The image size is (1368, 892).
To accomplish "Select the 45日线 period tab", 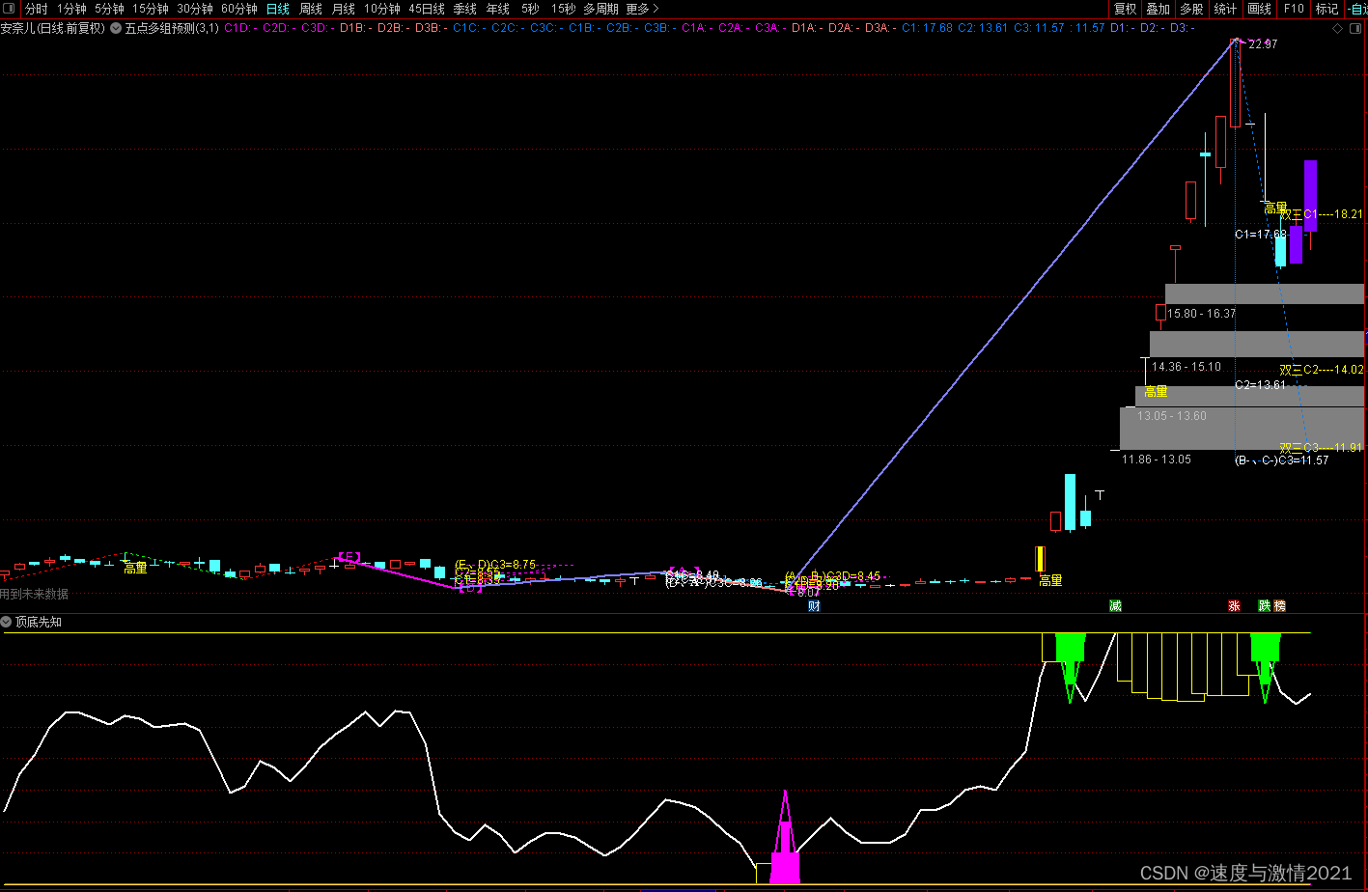I will pos(427,9).
